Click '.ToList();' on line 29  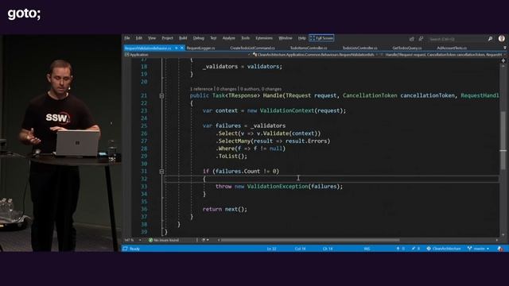coord(231,157)
